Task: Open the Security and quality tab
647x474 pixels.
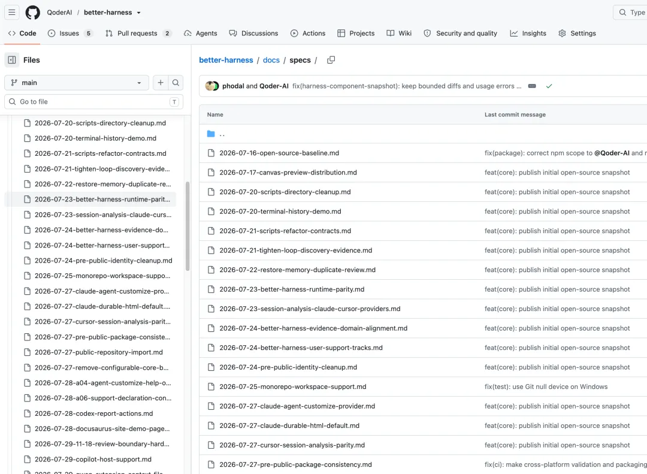Action: point(461,33)
